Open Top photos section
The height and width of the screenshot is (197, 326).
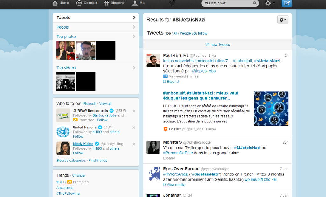[x=66, y=36]
